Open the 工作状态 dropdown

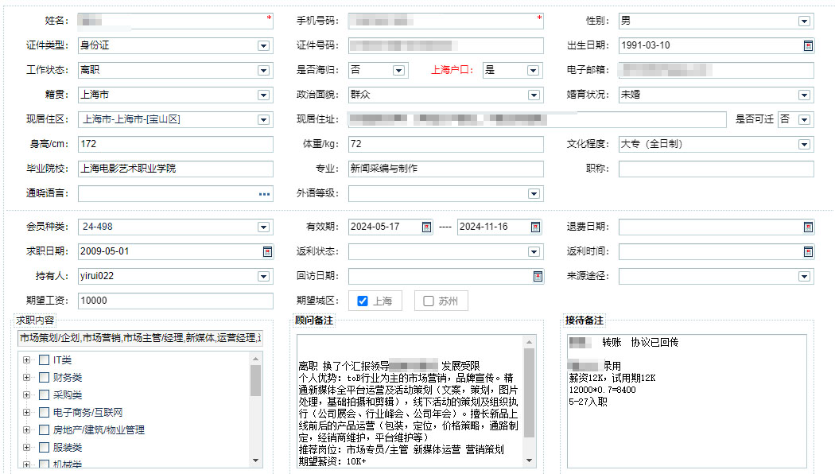pyautogui.click(x=263, y=70)
